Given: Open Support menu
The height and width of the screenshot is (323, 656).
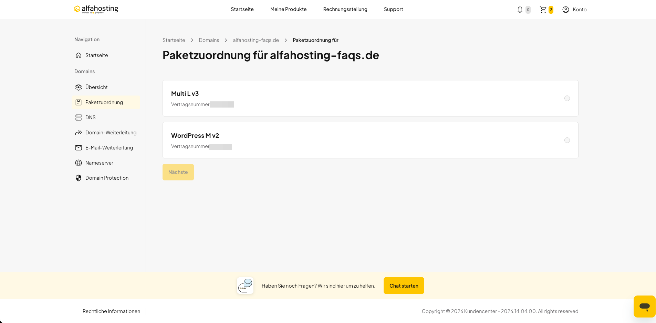Looking at the screenshot, I should 393,9.
